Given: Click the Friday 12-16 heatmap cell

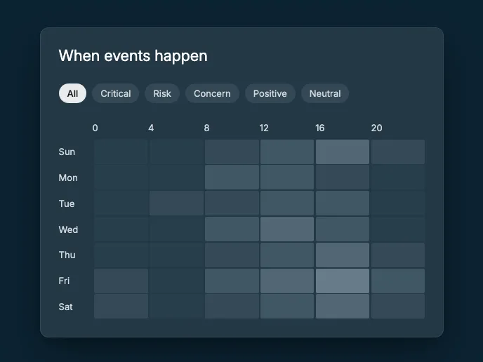Looking at the screenshot, I should point(287,281).
